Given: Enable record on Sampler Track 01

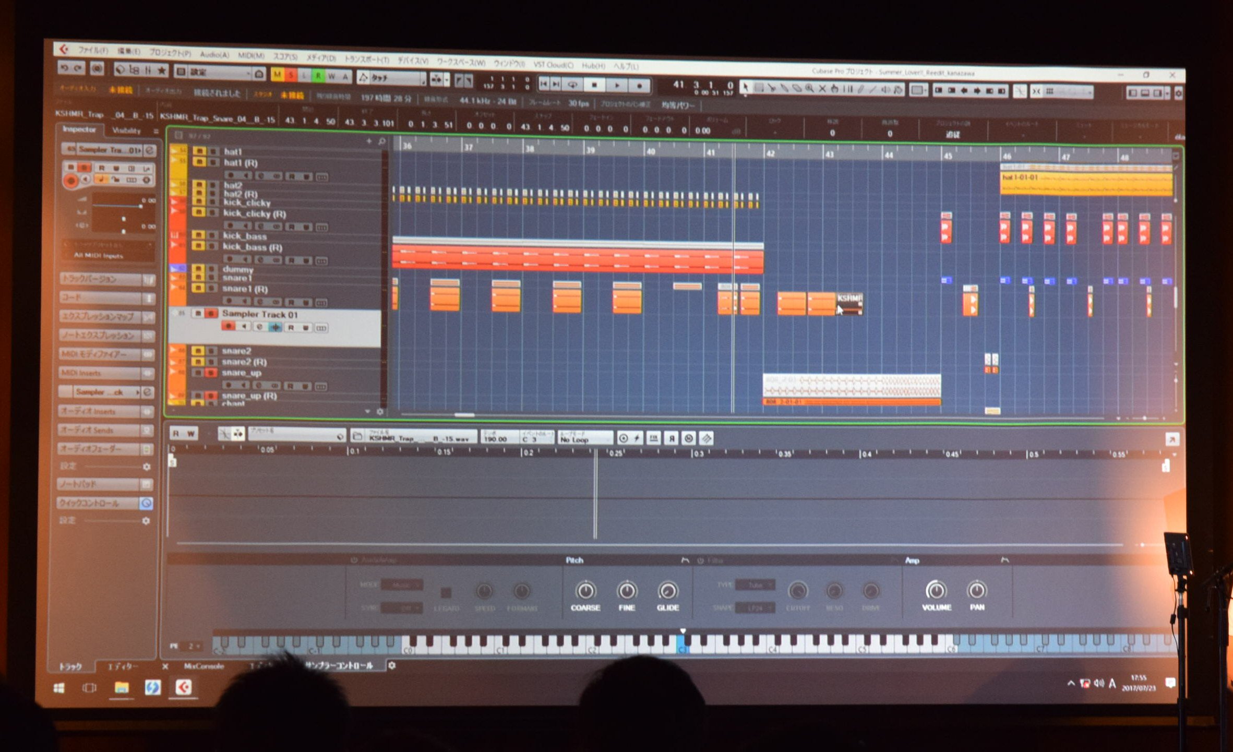Looking at the screenshot, I should [228, 326].
